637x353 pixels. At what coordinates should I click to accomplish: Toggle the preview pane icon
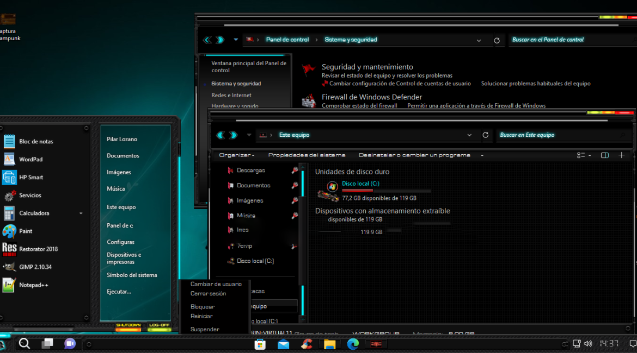point(604,155)
